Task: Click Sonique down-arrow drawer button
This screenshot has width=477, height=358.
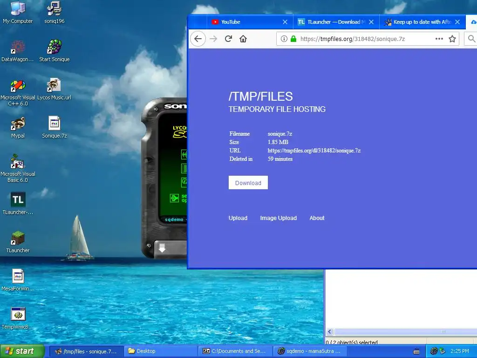Action: pyautogui.click(x=162, y=248)
